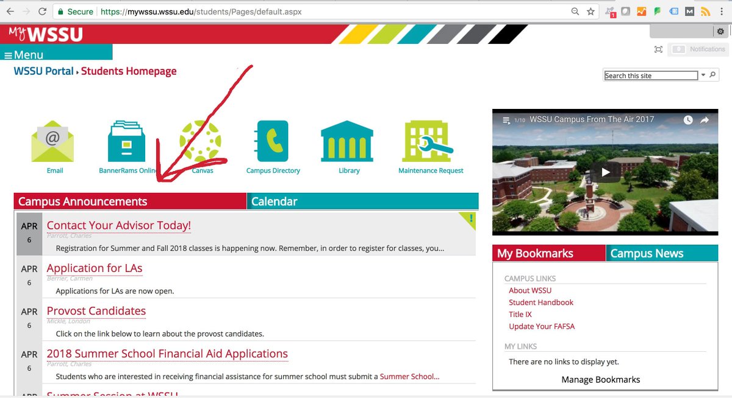
Task: Reload the page with the refresh icon
Action: [42, 12]
